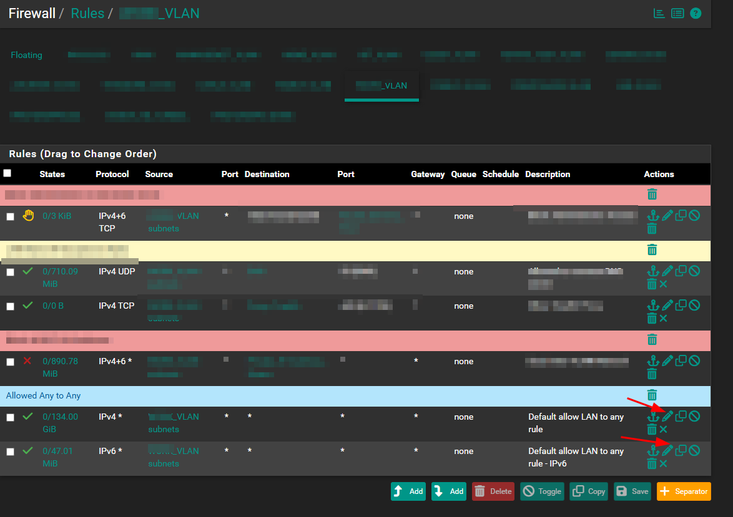Open states link '0/3 KiB'
The width and height of the screenshot is (733, 517).
(x=57, y=216)
